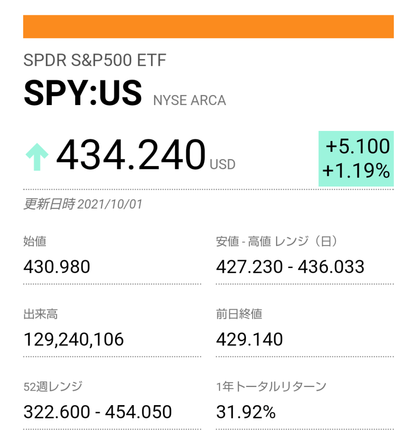Click the orange header bar

[x=208, y=27]
